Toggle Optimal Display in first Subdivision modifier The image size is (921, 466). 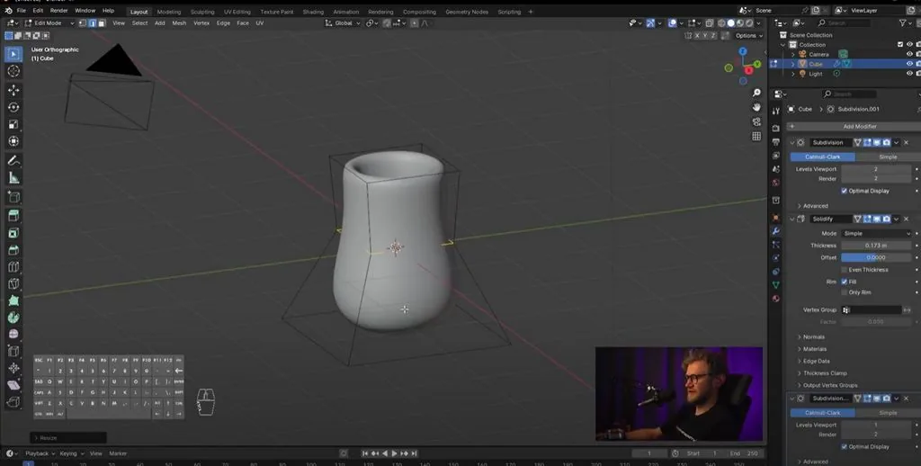[844, 191]
